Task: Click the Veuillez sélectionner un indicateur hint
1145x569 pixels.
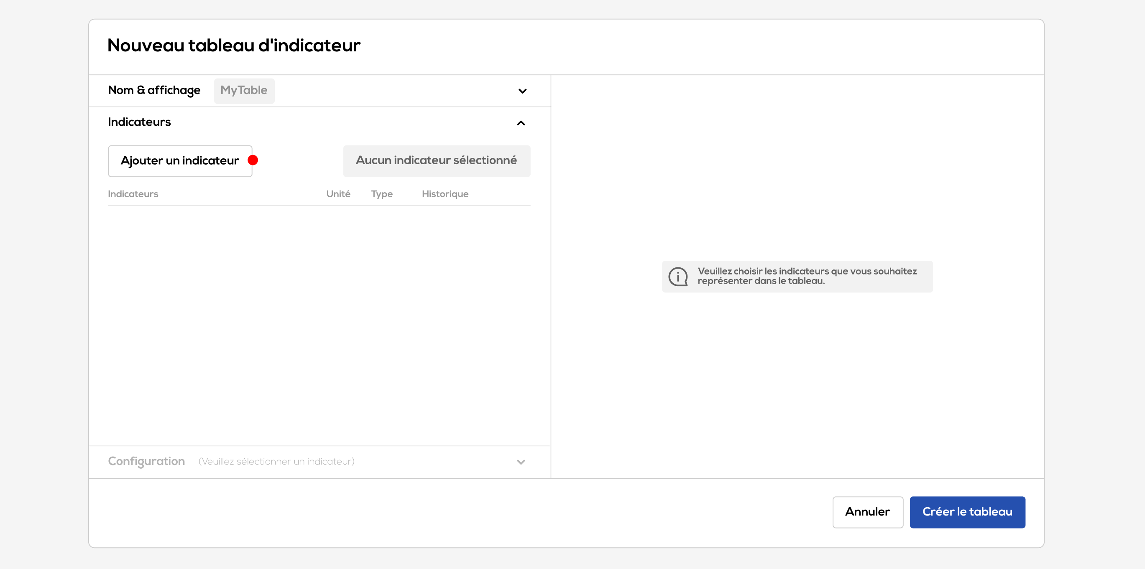Action: tap(276, 462)
